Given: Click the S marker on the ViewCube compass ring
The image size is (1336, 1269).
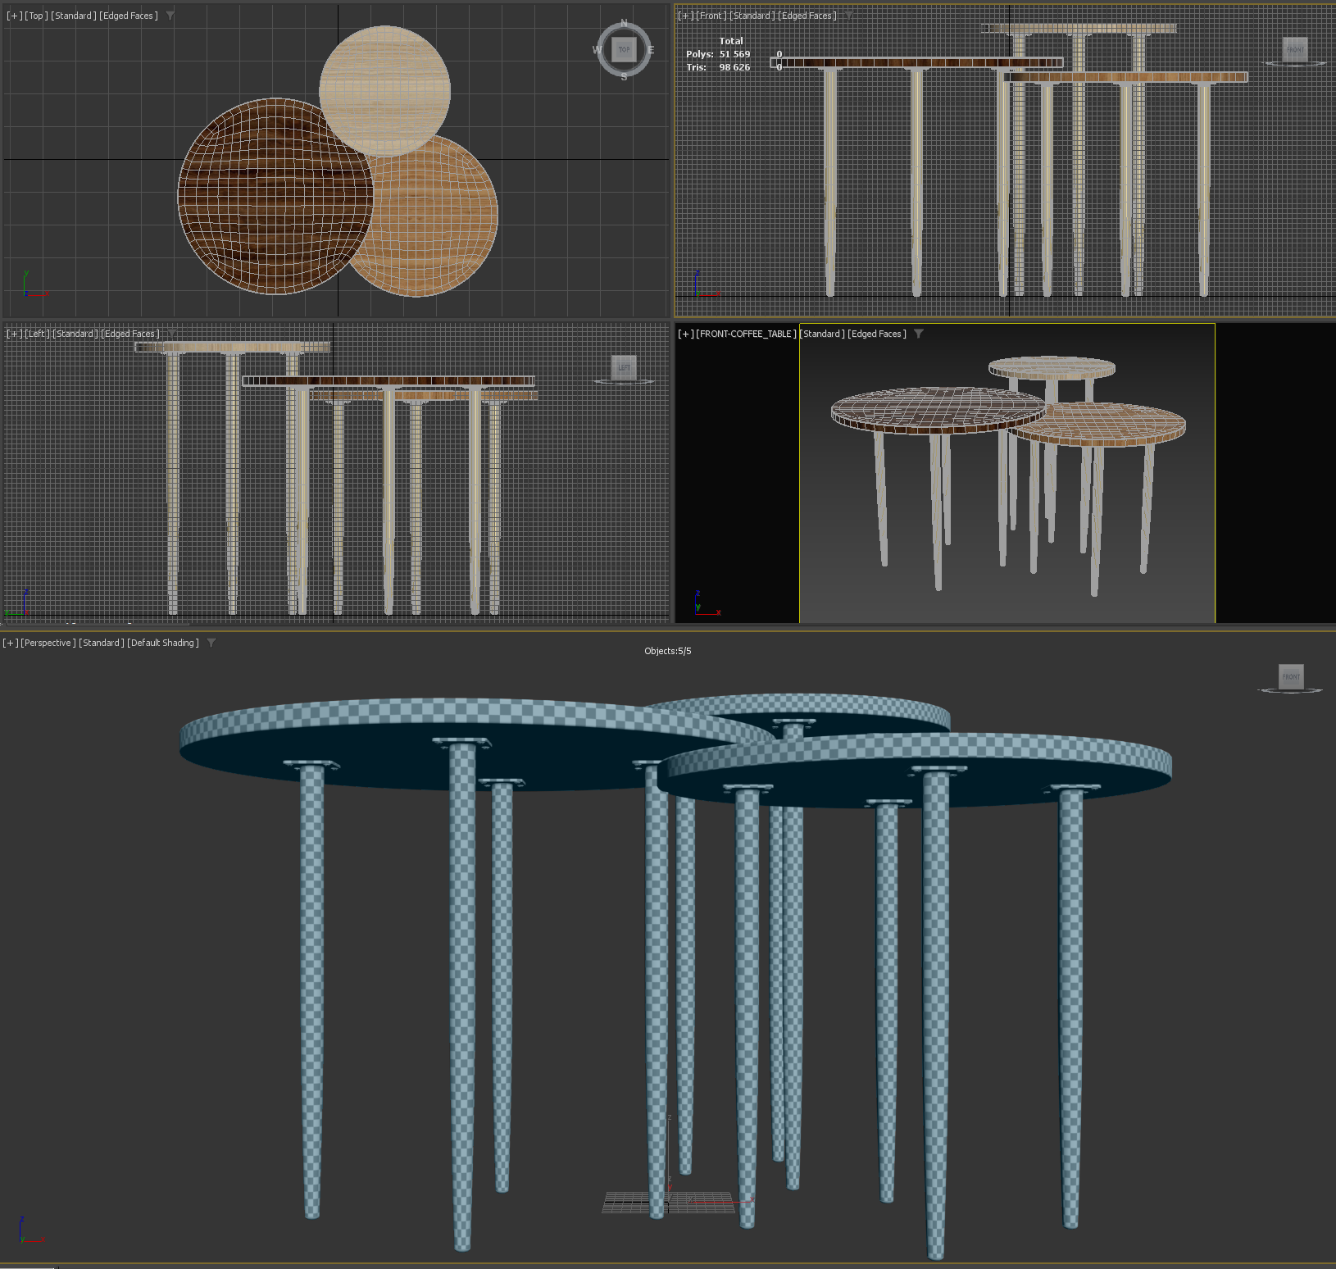Looking at the screenshot, I should pos(624,76).
